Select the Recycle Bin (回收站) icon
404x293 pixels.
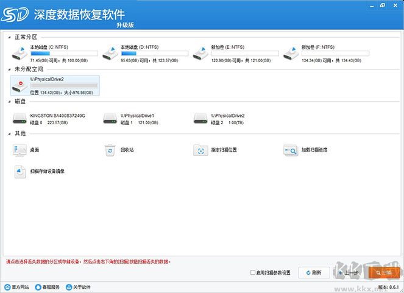click(110, 150)
